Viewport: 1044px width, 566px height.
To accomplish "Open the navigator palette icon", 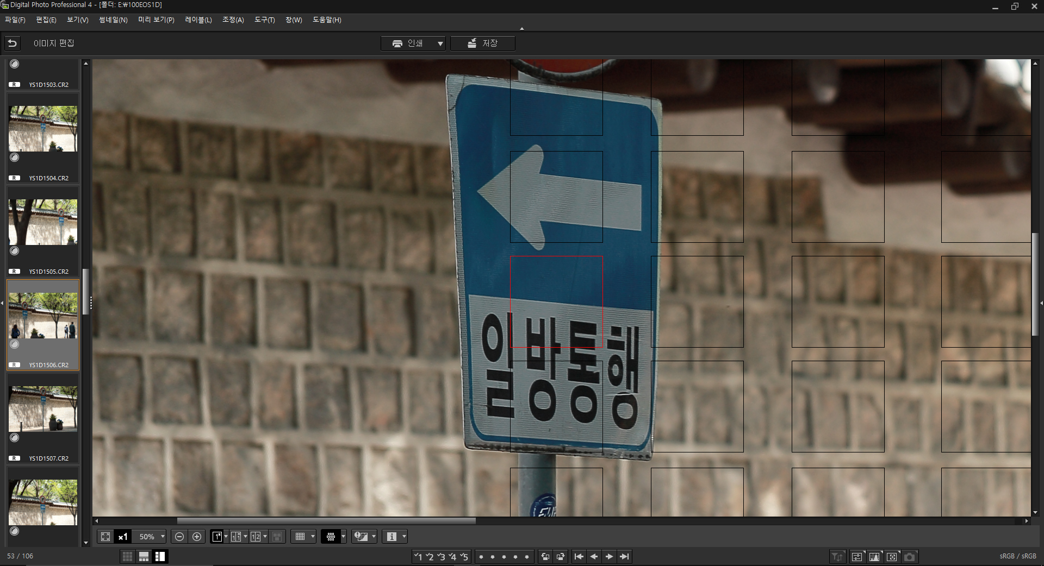I will click(892, 557).
